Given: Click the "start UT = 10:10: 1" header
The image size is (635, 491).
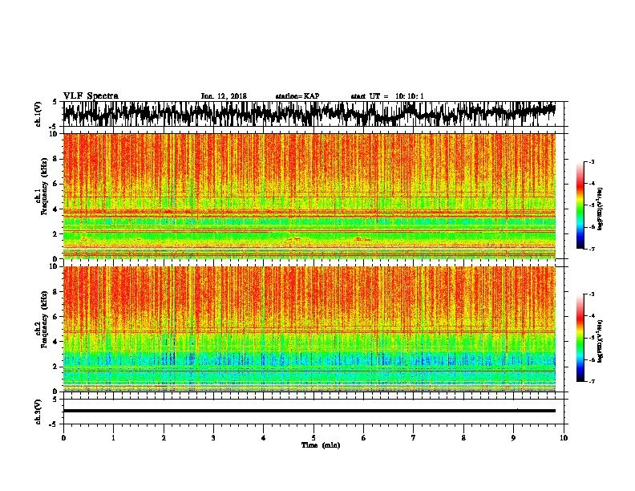Looking at the screenshot, I should [387, 96].
